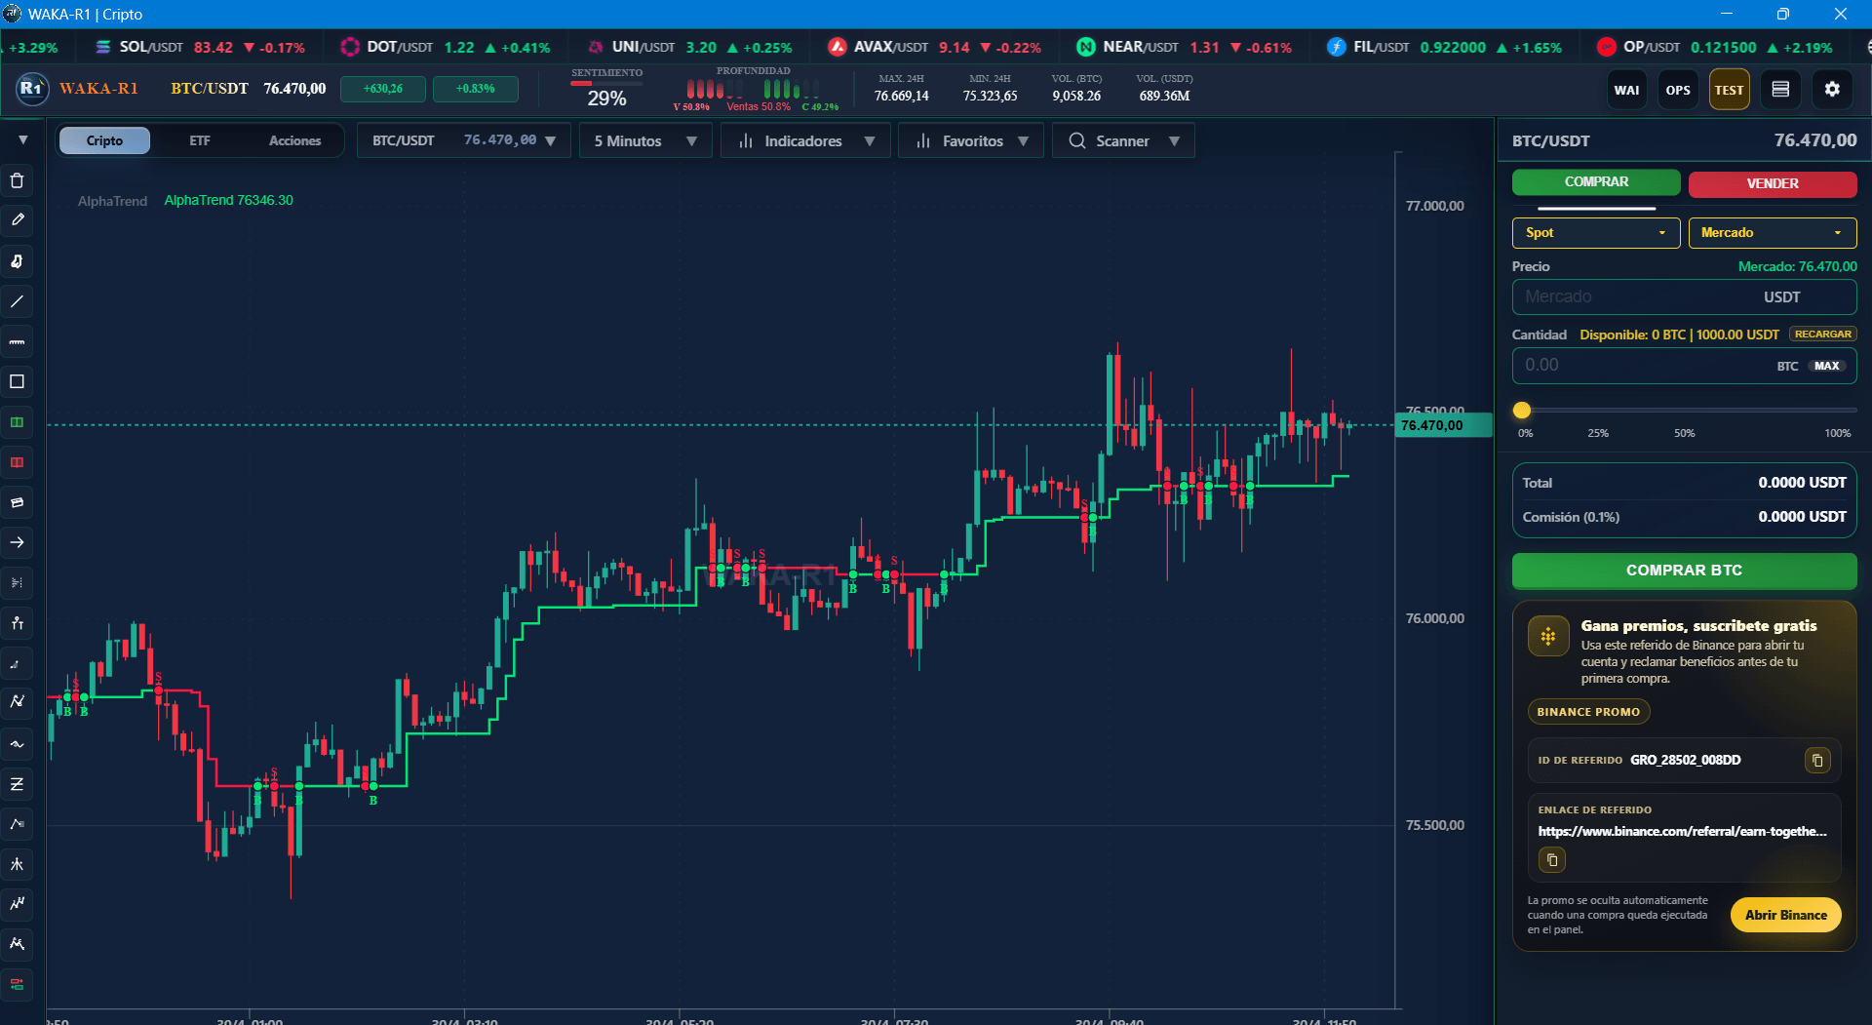This screenshot has width=1872, height=1025.
Task: Click the NEAR/USDT ticker entry
Action: tap(1184, 47)
